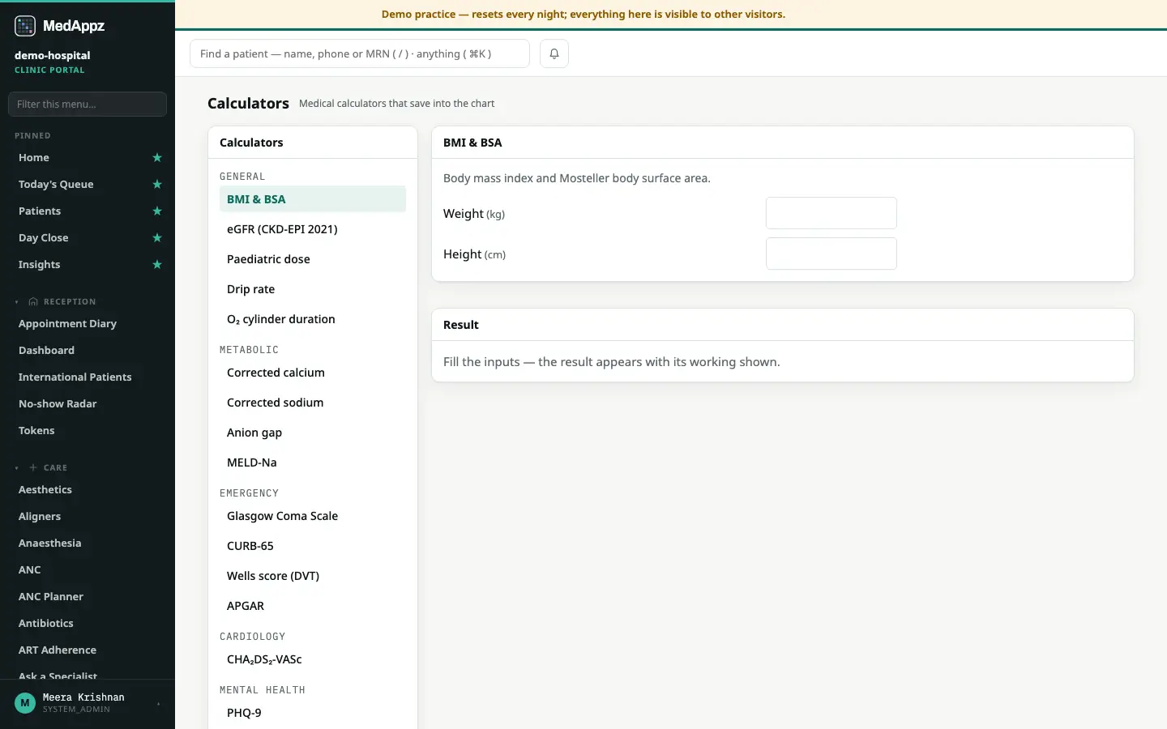
Task: Click the Care section plus icon
Action: 33,467
